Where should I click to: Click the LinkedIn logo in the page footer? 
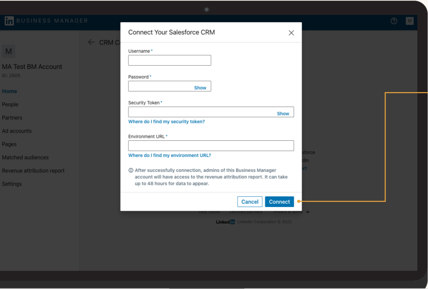coord(225,221)
